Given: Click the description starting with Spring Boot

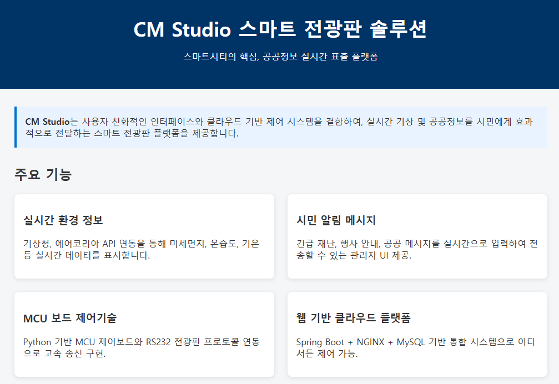Looking at the screenshot, I should click(415, 347).
